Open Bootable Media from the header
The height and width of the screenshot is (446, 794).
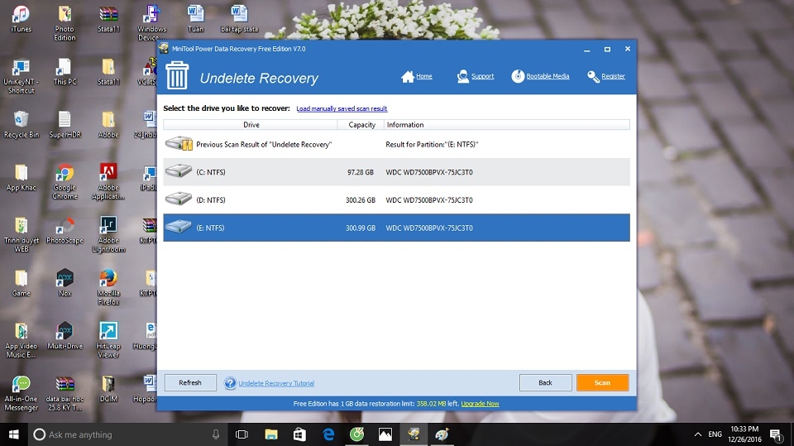(x=540, y=76)
